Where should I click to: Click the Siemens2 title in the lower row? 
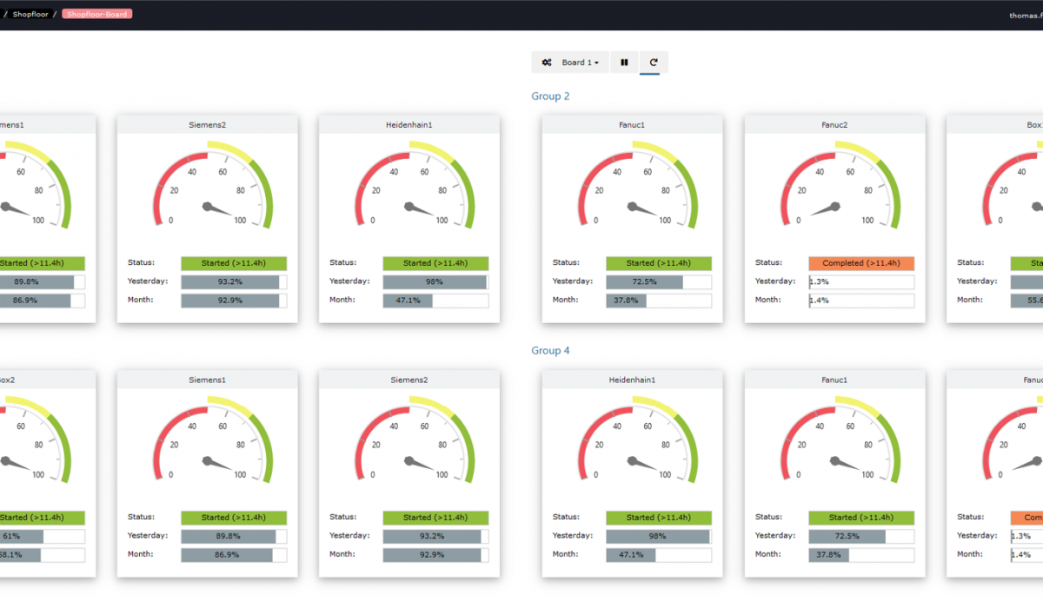coord(409,380)
